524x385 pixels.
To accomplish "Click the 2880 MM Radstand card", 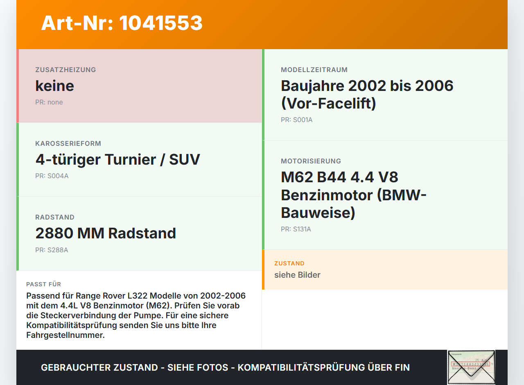I will (139, 233).
